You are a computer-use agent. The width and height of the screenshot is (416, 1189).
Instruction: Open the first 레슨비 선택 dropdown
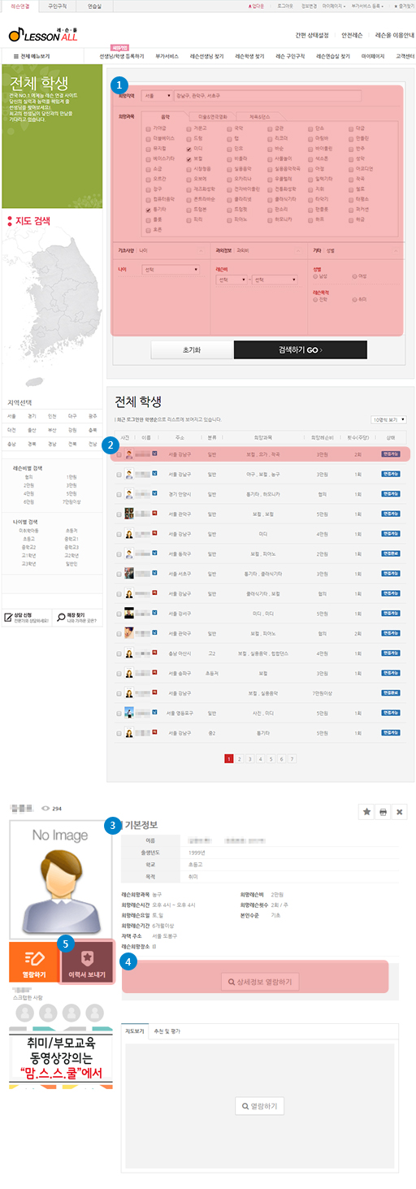pos(232,280)
